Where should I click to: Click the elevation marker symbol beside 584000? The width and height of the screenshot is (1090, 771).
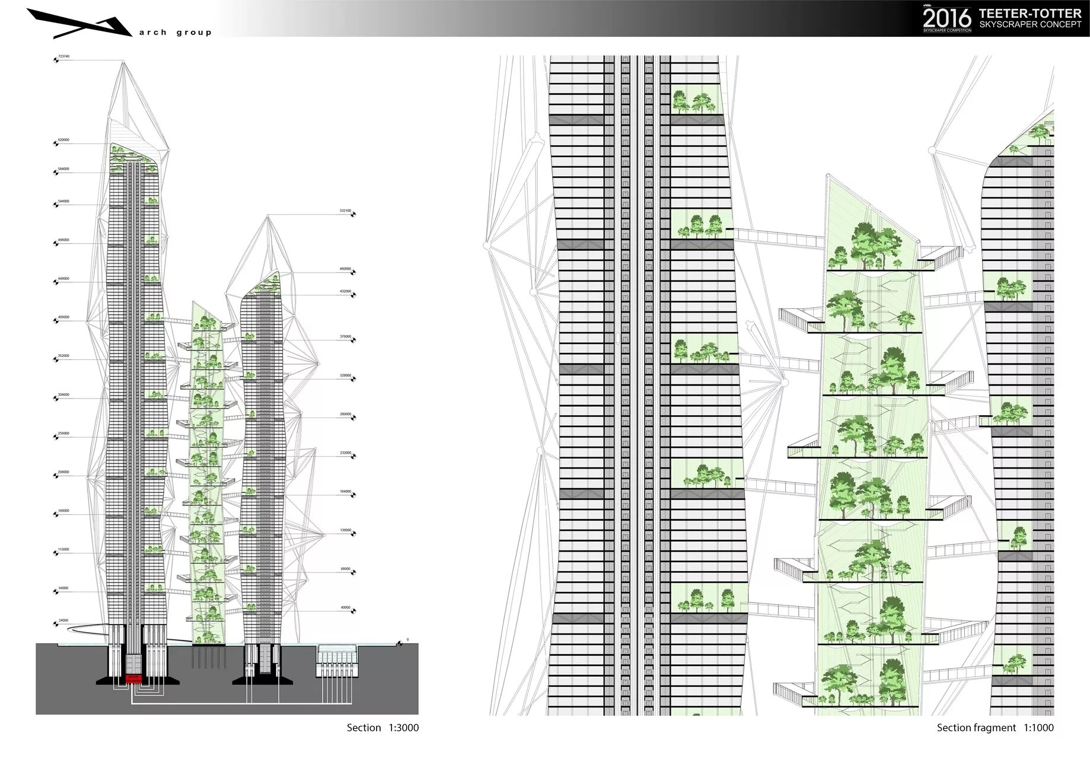point(55,173)
